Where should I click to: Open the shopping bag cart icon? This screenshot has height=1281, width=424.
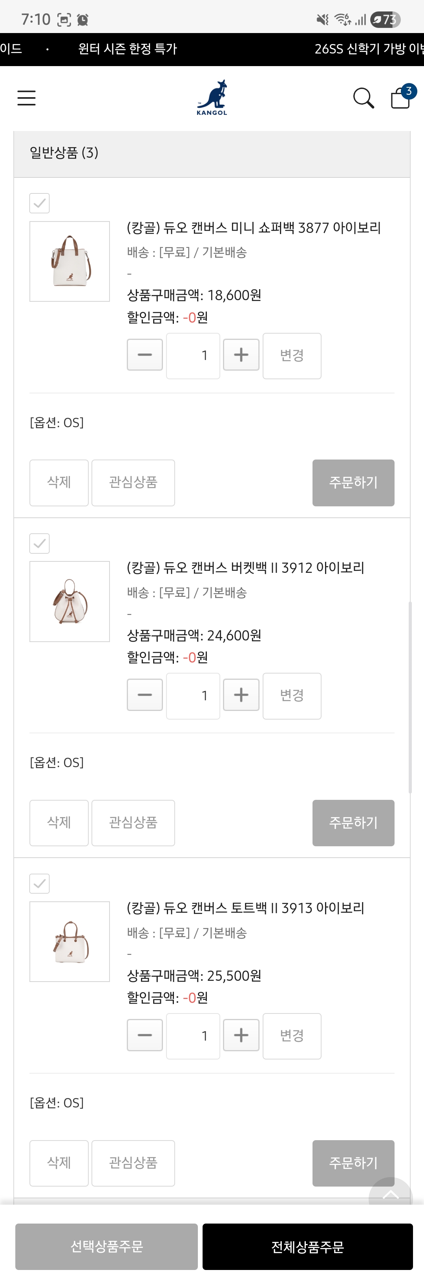(x=401, y=98)
